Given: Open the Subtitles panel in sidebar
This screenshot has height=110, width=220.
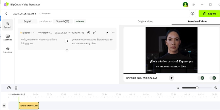Looking at the screenshot, I should pos(7,37).
